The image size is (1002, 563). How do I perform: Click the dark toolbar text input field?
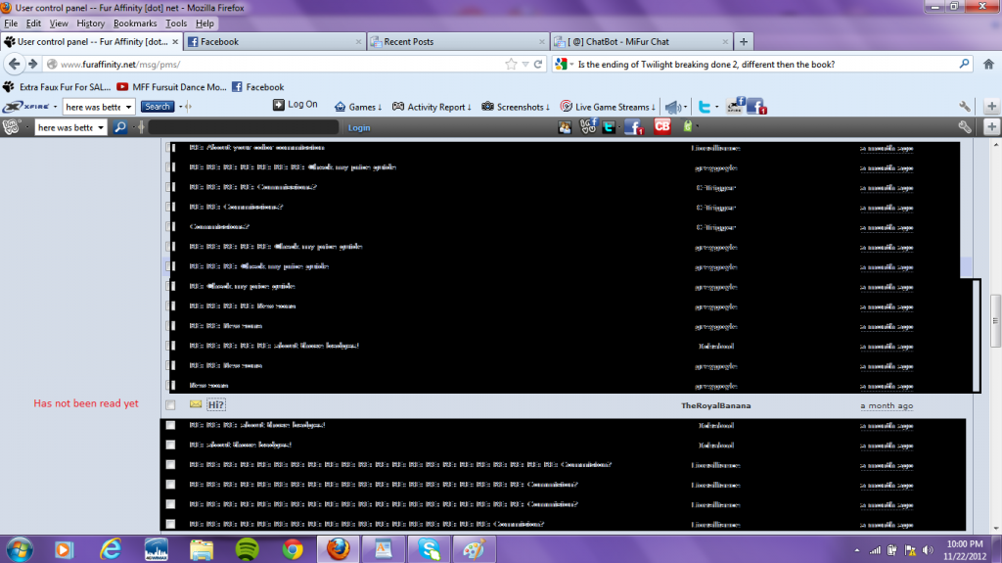(x=244, y=127)
